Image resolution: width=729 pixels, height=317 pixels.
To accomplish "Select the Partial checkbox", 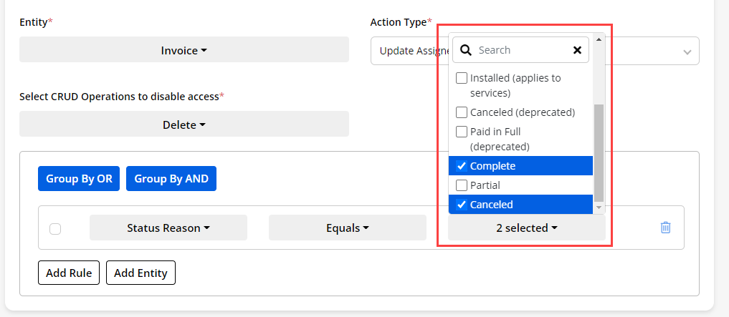I will tap(462, 185).
